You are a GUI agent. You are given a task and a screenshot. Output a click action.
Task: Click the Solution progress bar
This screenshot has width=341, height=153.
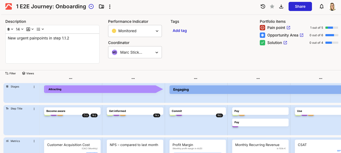332,43
